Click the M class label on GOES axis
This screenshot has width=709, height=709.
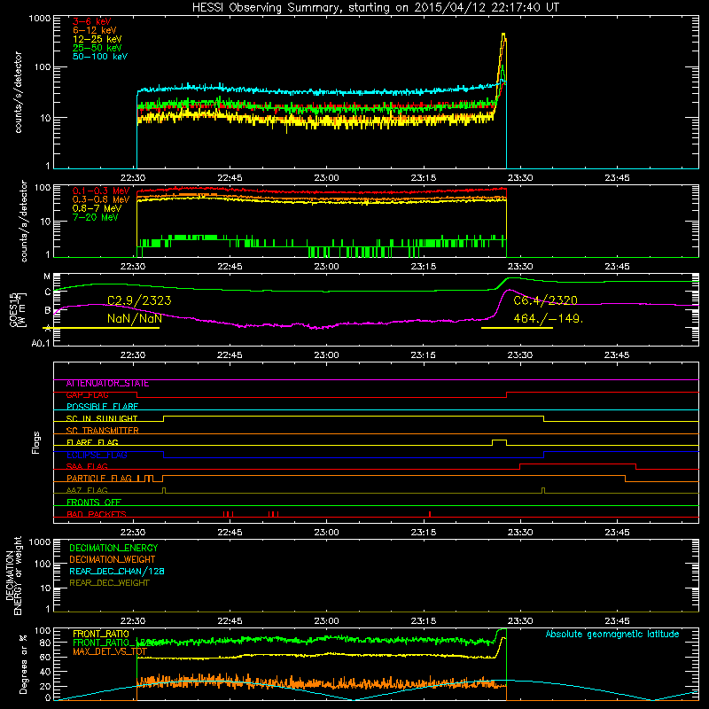(x=47, y=277)
